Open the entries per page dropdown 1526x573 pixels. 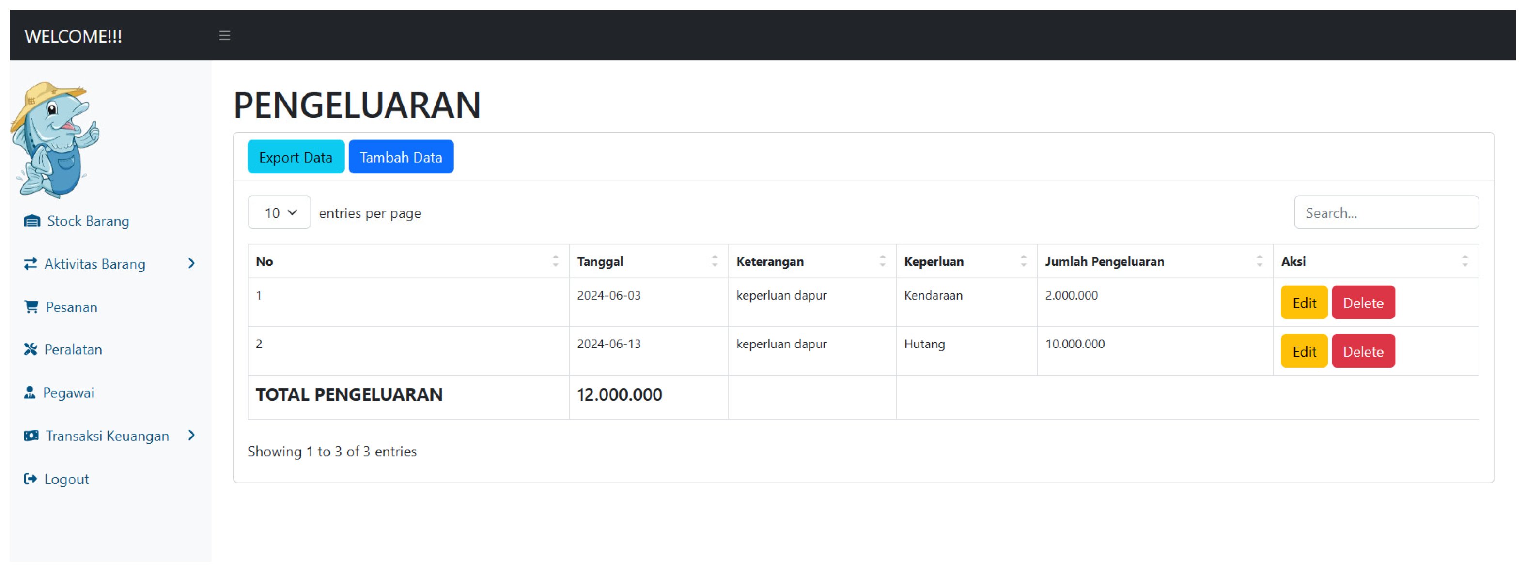coord(279,212)
